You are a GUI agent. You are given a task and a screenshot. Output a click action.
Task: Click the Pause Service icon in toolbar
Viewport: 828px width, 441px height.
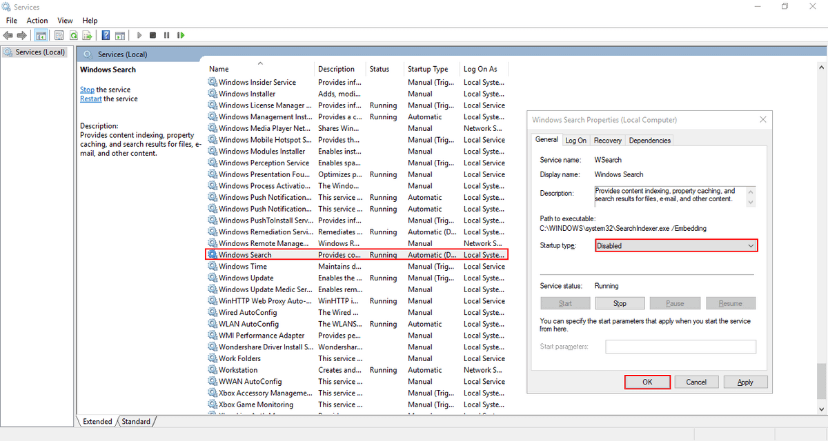(166, 35)
